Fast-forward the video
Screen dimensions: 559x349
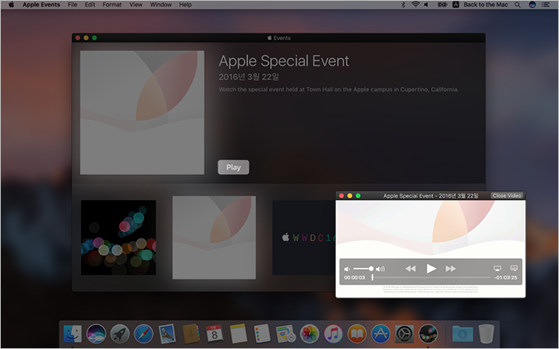(x=451, y=269)
